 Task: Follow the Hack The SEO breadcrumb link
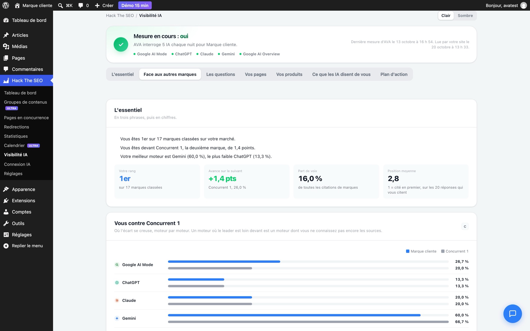pyautogui.click(x=120, y=16)
